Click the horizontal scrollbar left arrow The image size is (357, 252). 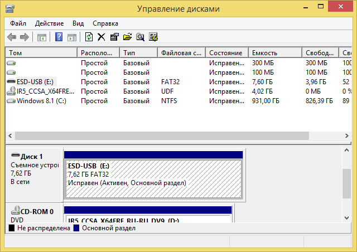coord(10,136)
